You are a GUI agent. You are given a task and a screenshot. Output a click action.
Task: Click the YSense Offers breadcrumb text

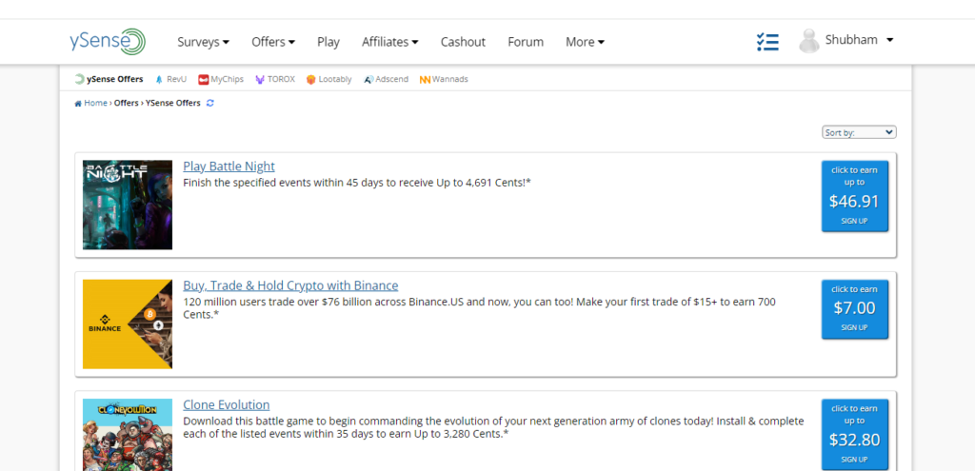[x=173, y=103]
